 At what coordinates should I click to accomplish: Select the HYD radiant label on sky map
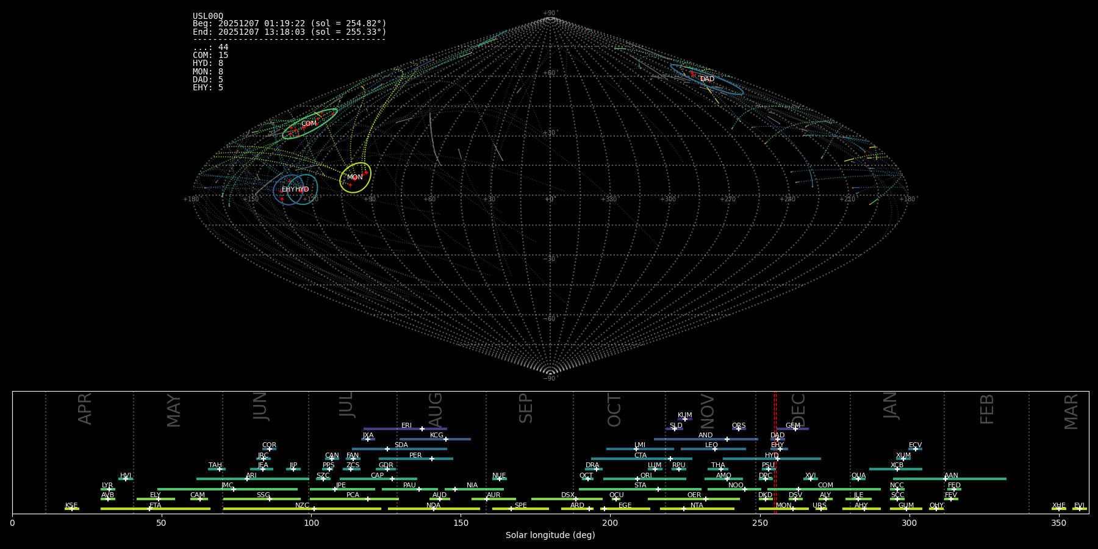click(x=302, y=190)
